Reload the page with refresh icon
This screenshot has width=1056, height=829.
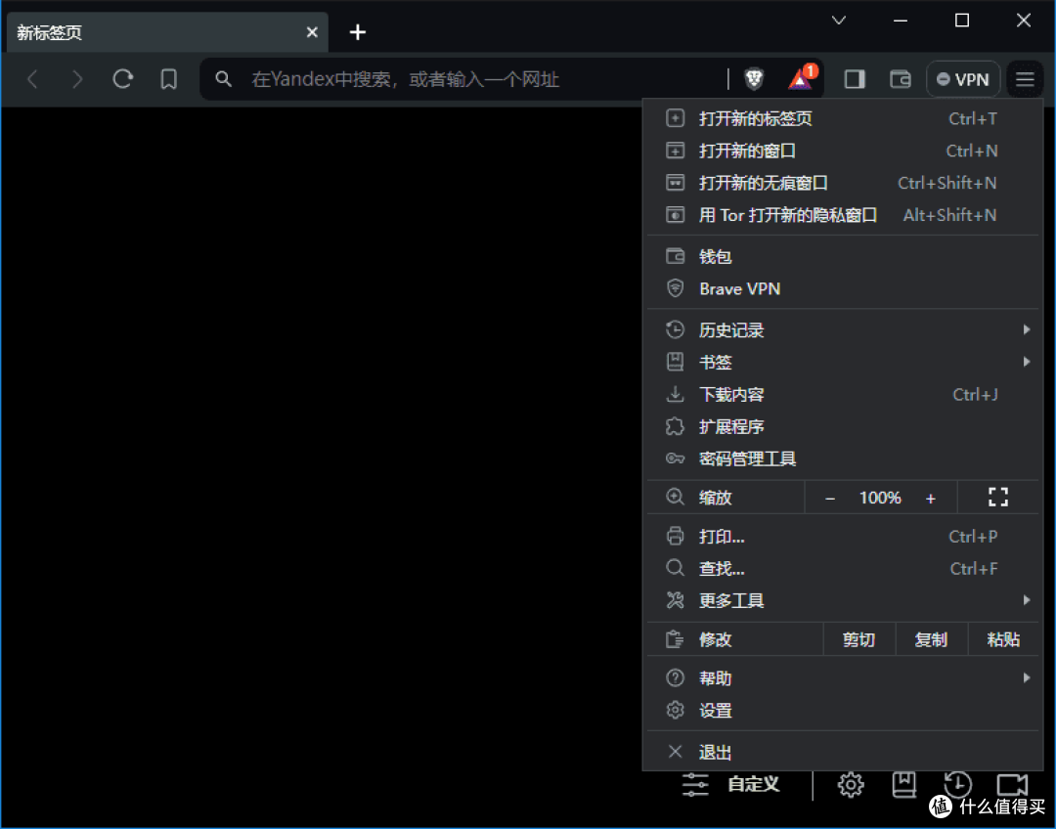pyautogui.click(x=122, y=79)
